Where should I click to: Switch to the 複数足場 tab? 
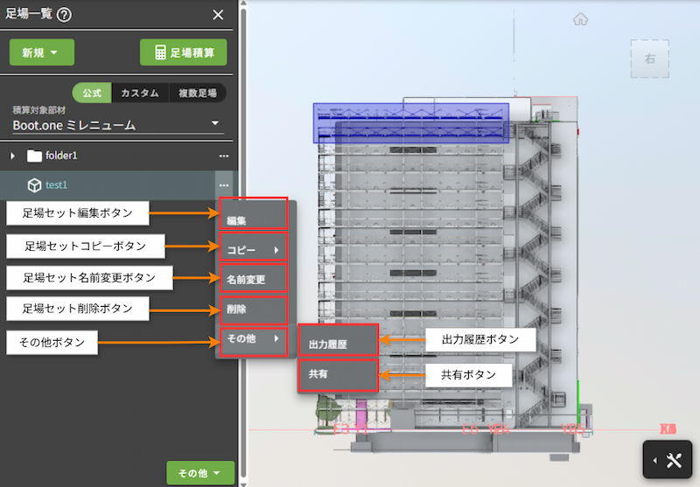click(198, 93)
